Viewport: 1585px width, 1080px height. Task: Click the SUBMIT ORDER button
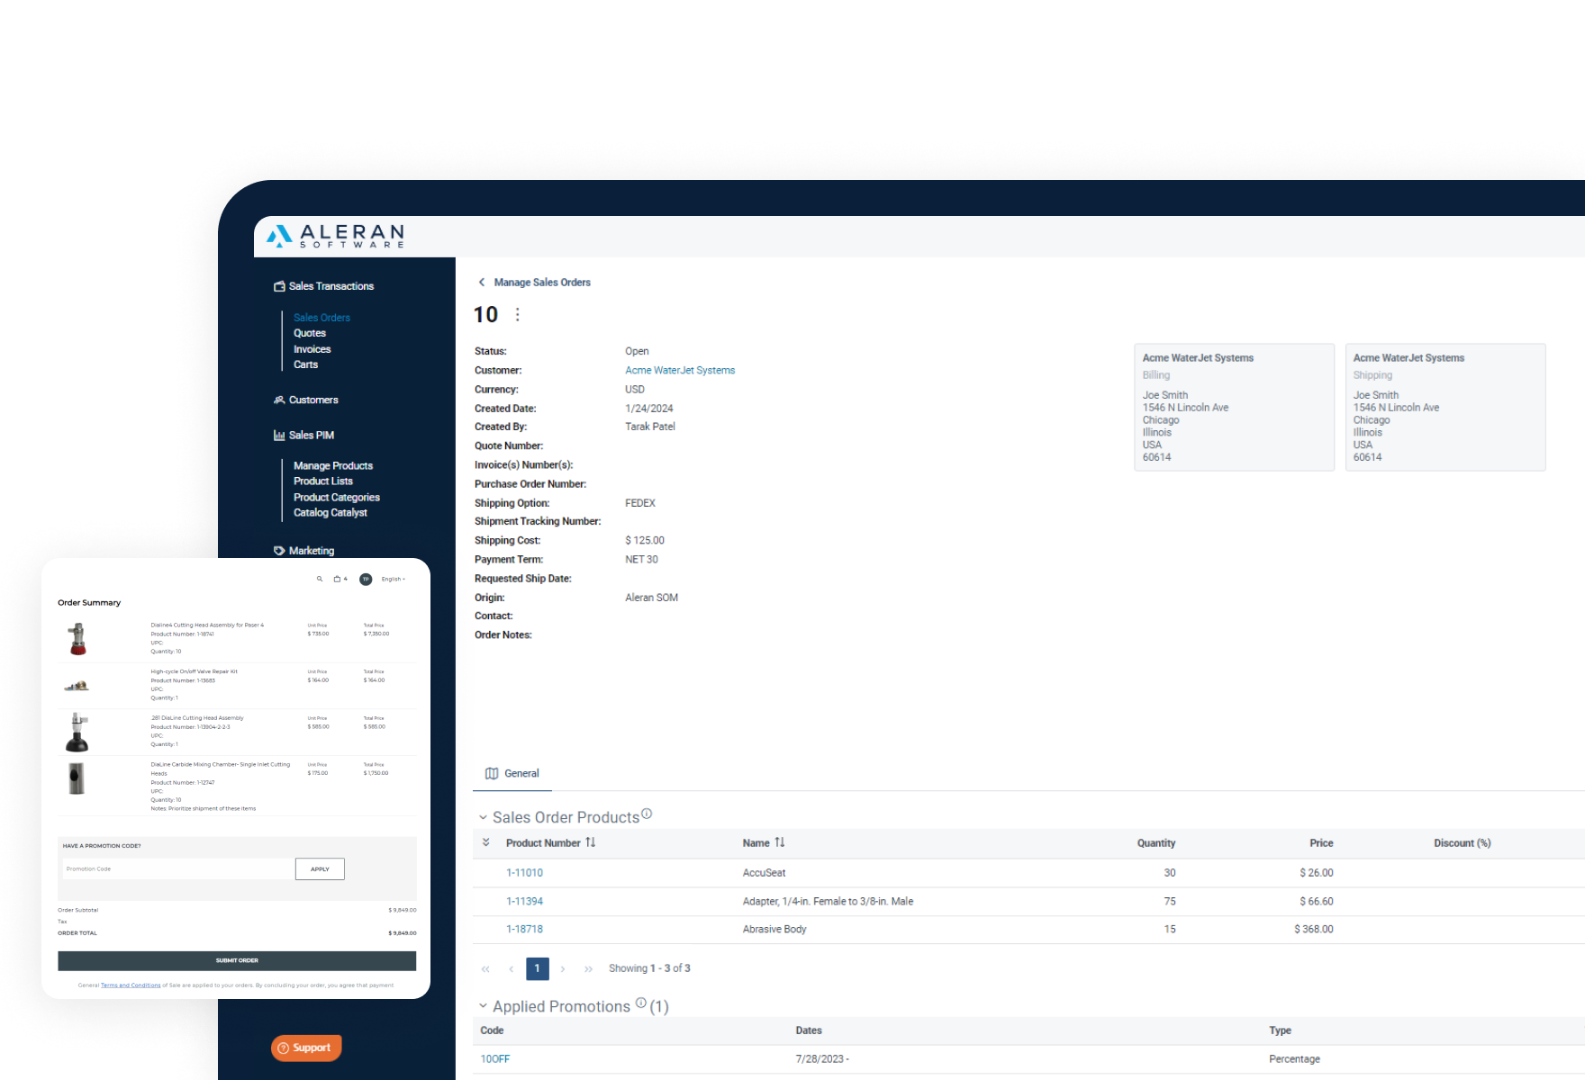[237, 960]
